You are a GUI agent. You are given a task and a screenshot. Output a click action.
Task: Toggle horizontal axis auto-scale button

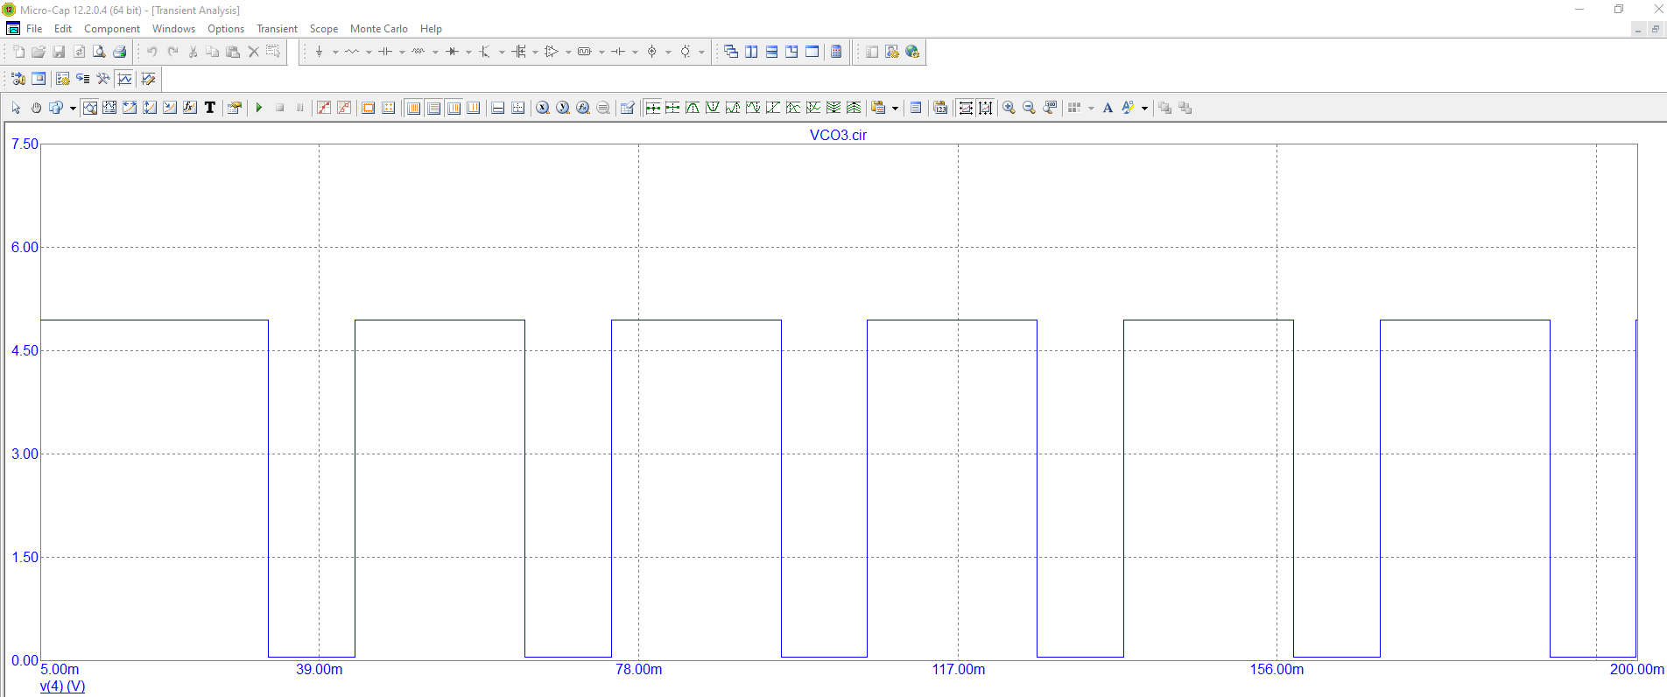point(965,108)
